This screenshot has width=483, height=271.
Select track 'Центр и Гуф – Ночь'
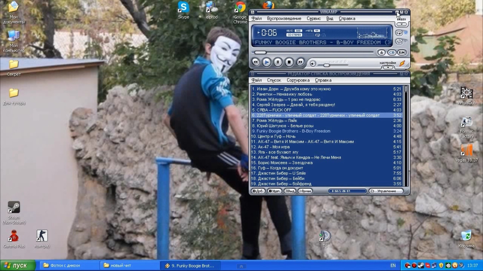click(x=327, y=136)
